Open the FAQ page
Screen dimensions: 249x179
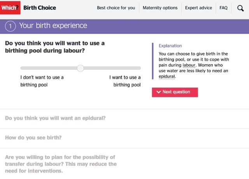(223, 8)
